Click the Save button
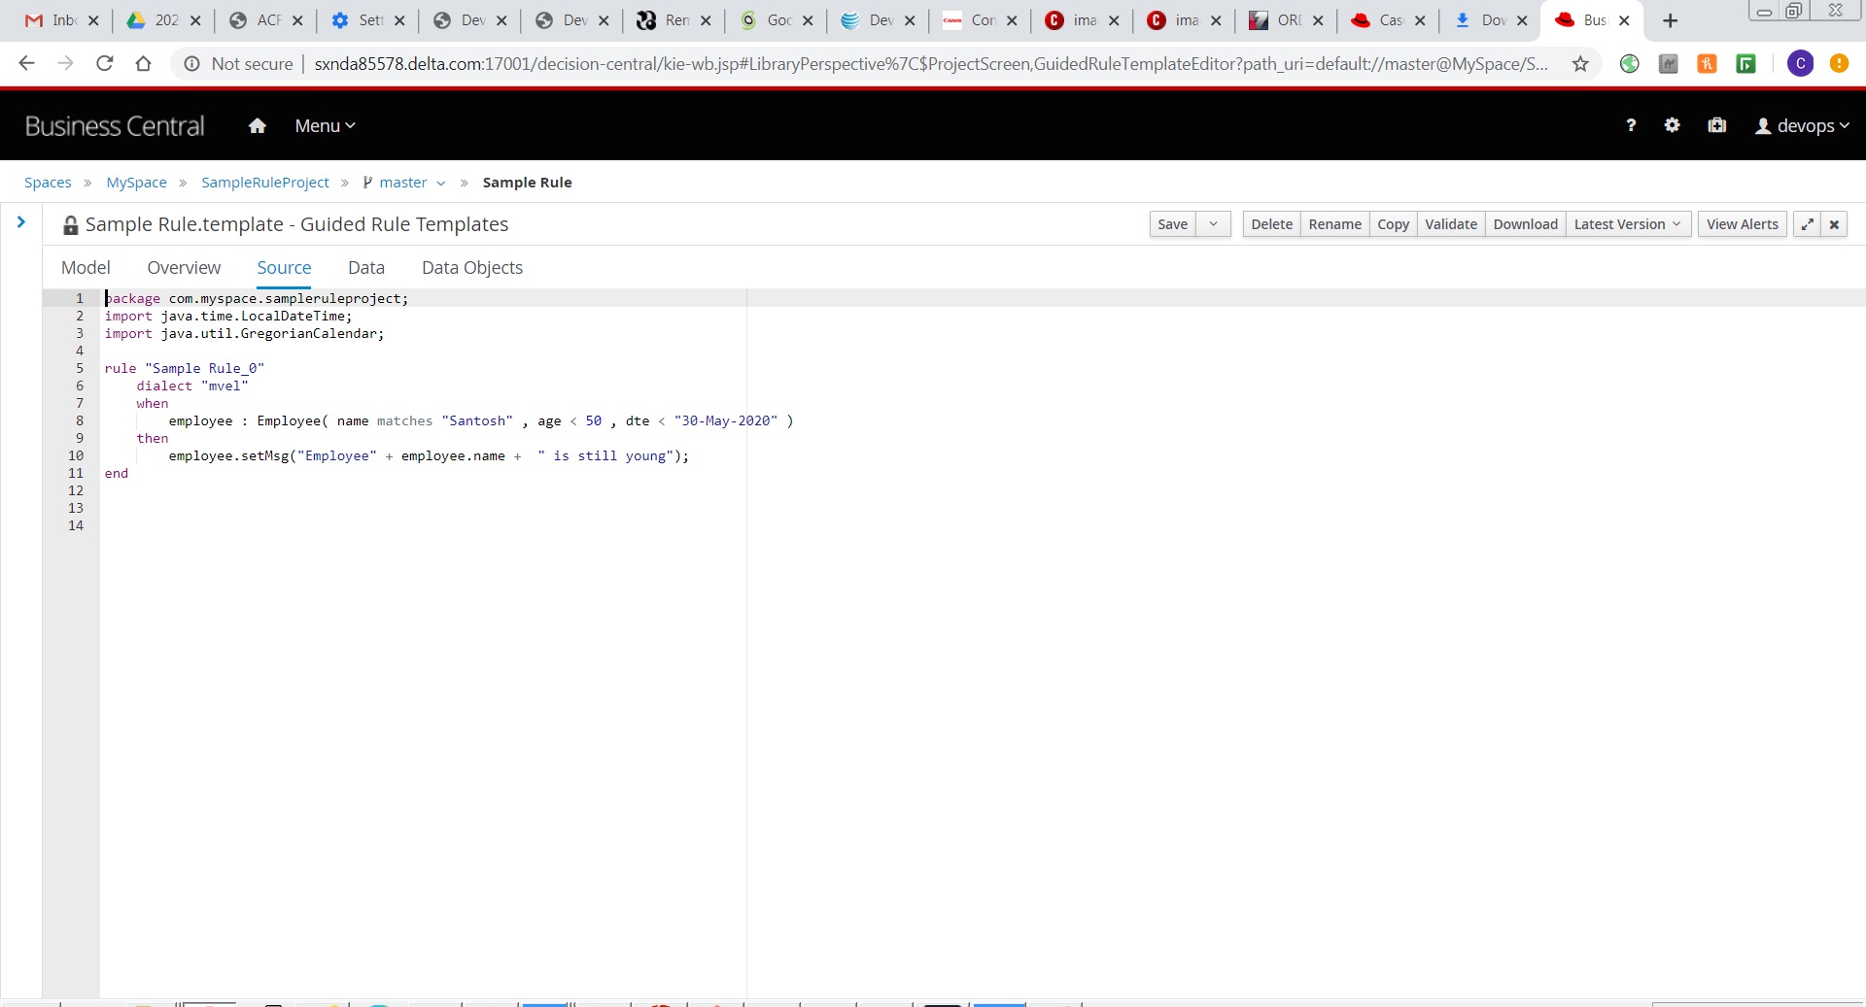This screenshot has width=1866, height=1007. (1172, 224)
